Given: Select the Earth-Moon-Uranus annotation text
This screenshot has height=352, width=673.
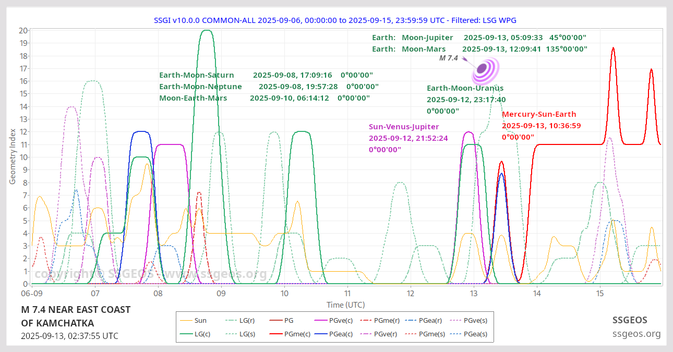Looking at the screenshot, I should click(x=465, y=88).
